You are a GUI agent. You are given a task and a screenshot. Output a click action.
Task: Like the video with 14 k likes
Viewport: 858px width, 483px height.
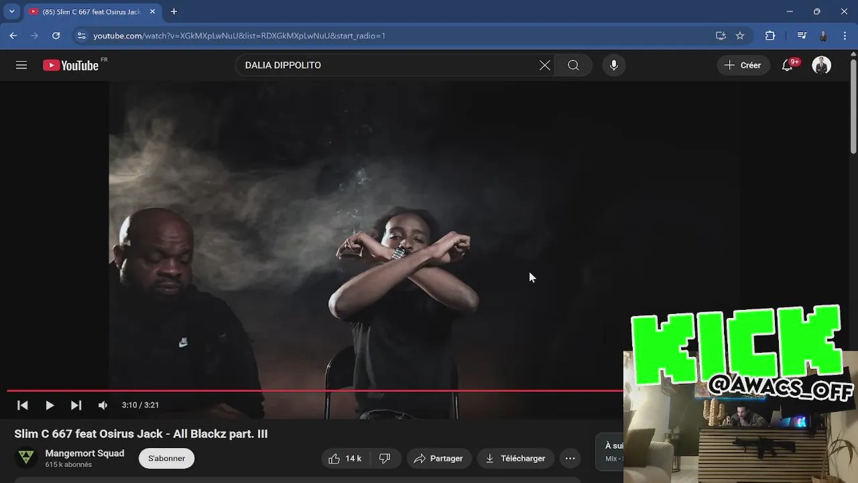coord(346,458)
